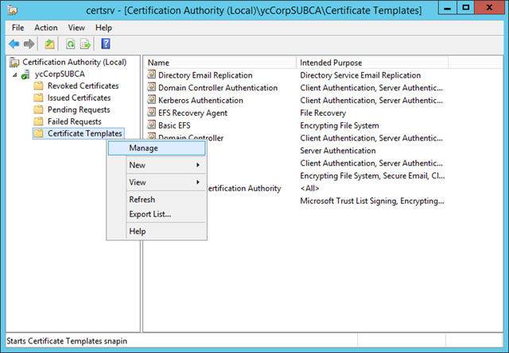Click the <All> purpose cell
Image resolution: width=509 pixels, height=353 pixels.
coord(309,189)
